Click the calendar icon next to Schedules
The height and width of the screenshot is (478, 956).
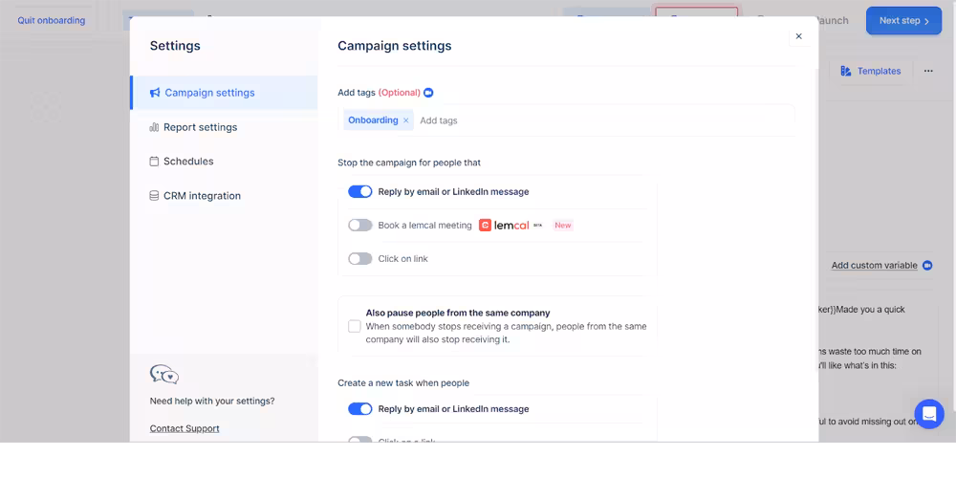[x=154, y=162]
